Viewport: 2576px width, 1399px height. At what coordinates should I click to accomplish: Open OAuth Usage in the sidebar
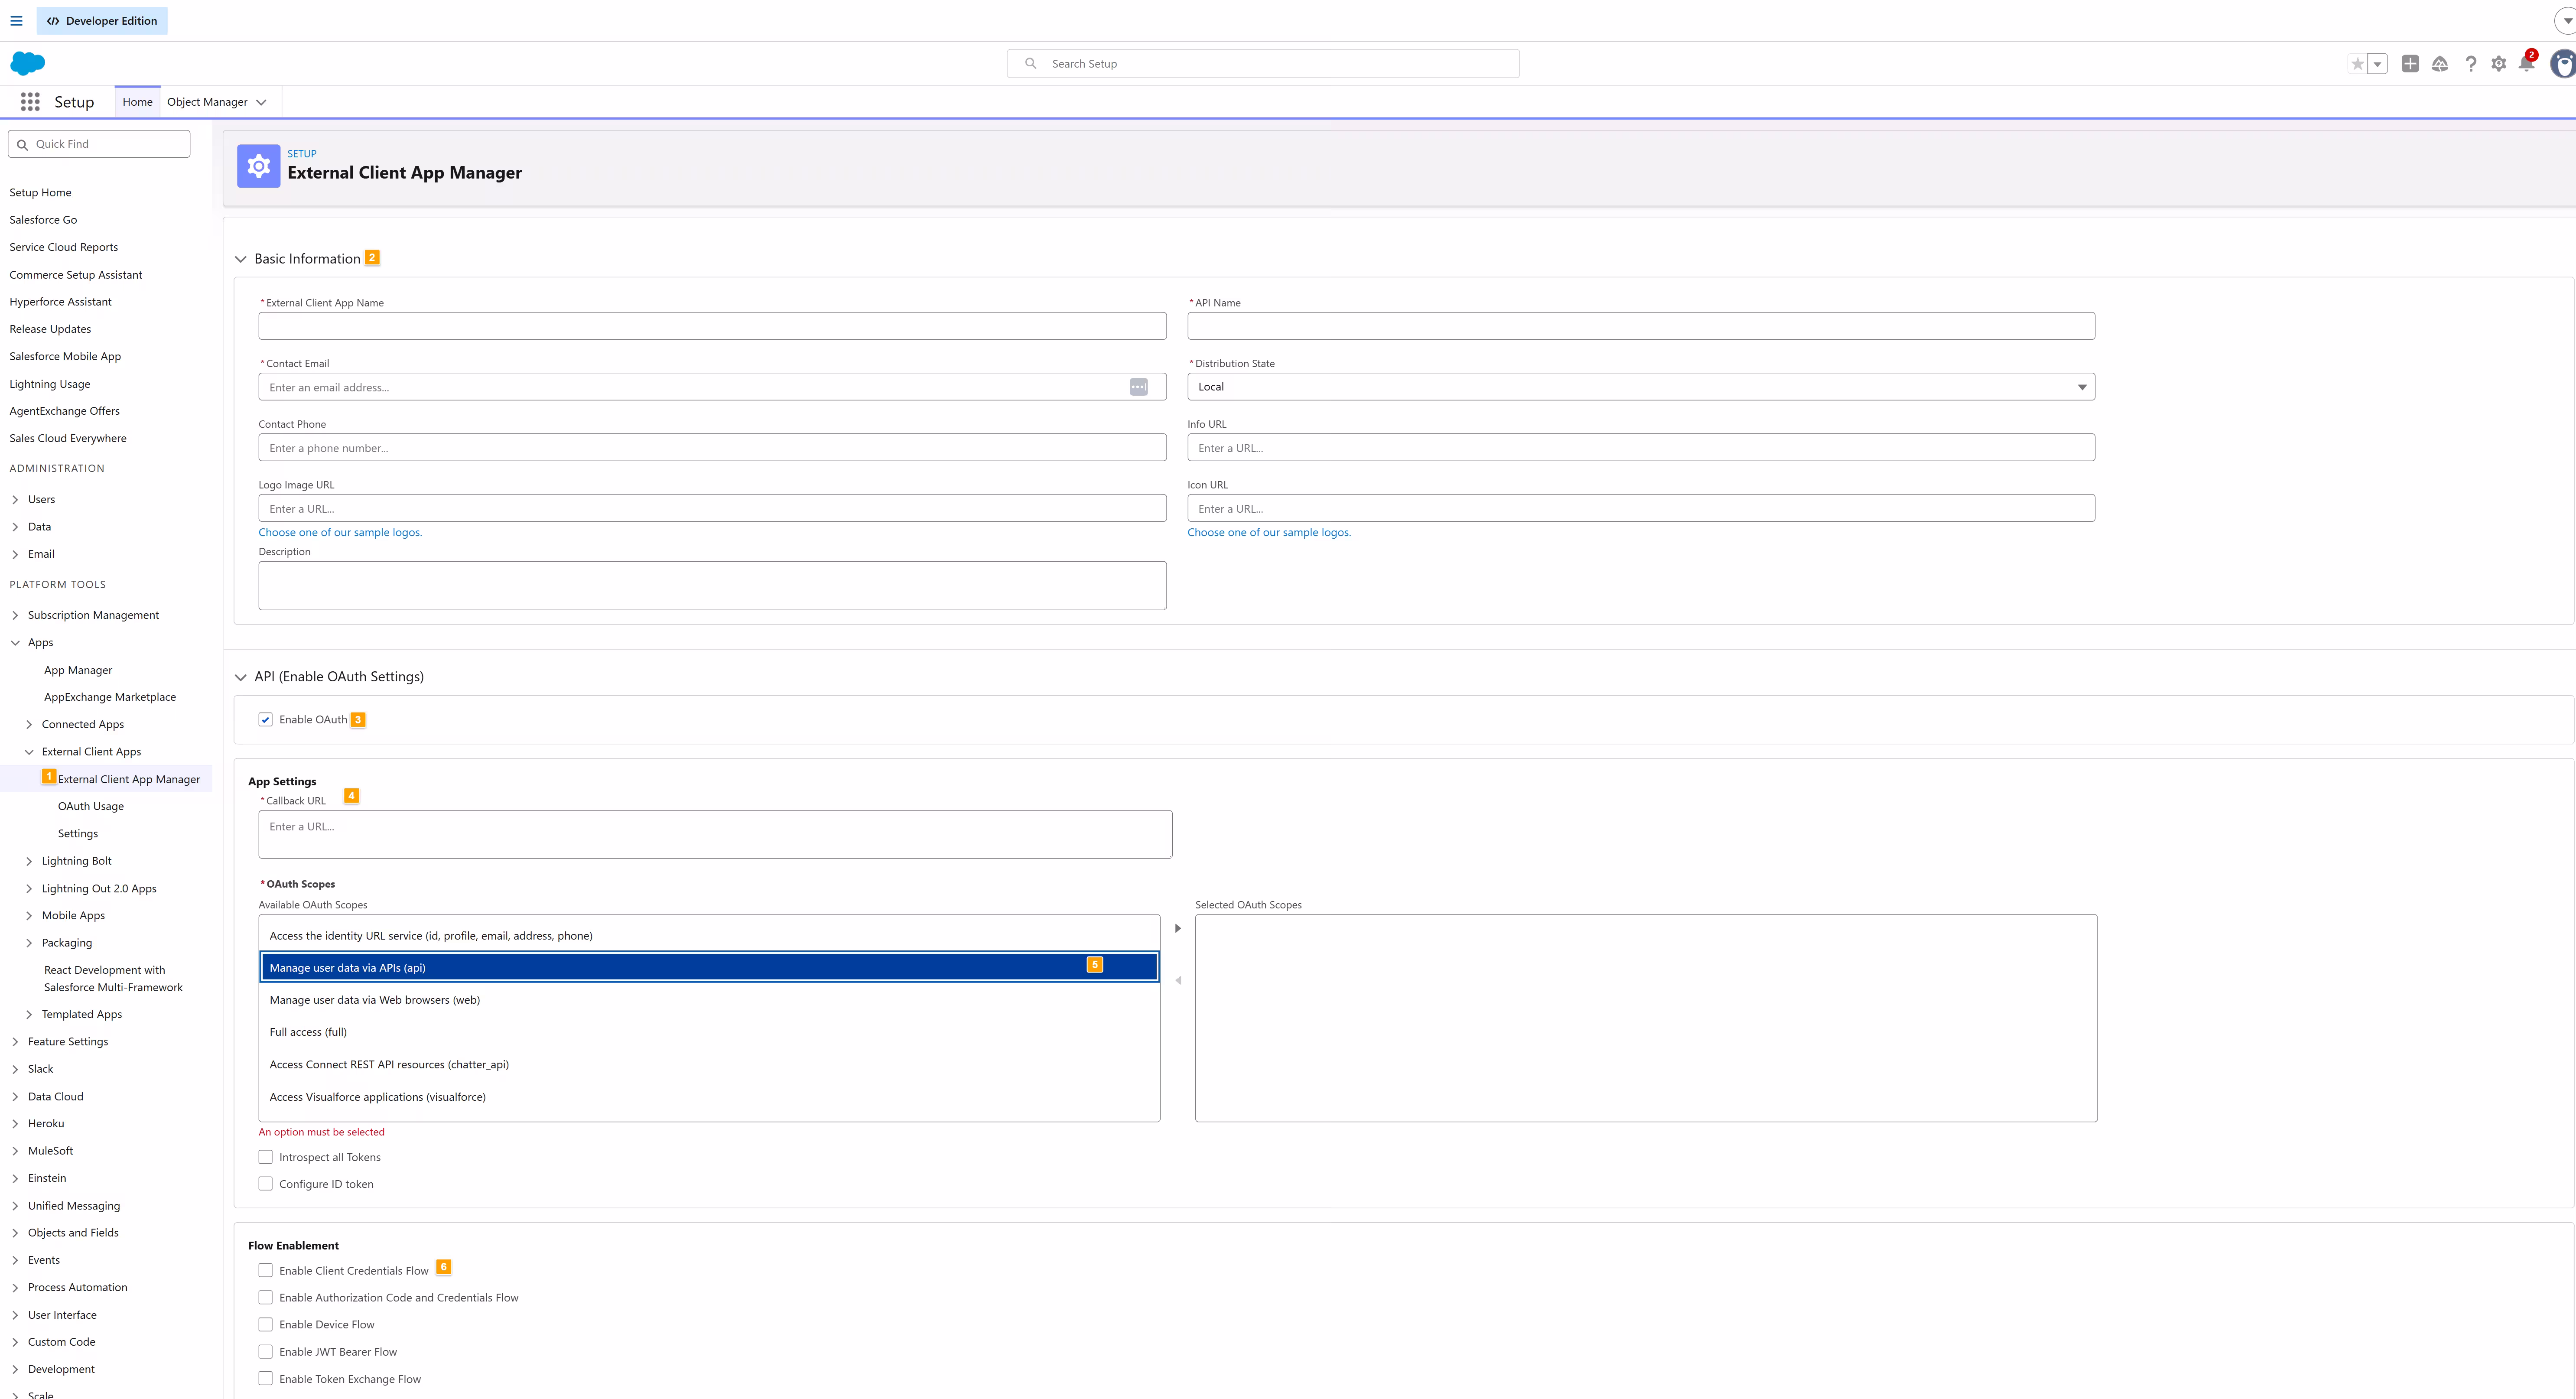pos(91,806)
